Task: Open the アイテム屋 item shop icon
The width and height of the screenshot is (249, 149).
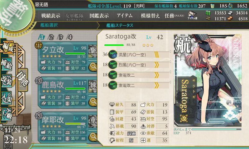Action: click(x=192, y=15)
